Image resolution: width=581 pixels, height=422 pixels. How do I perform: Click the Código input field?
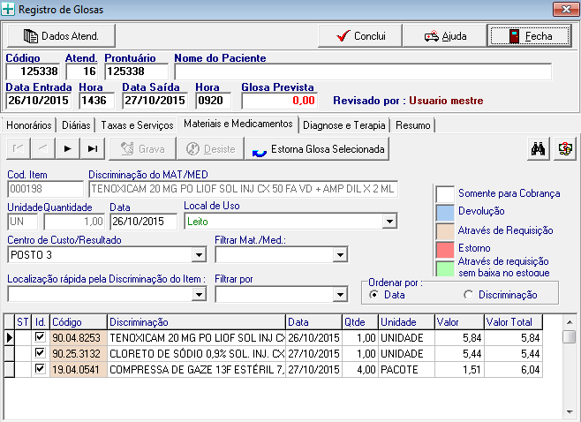[33, 72]
